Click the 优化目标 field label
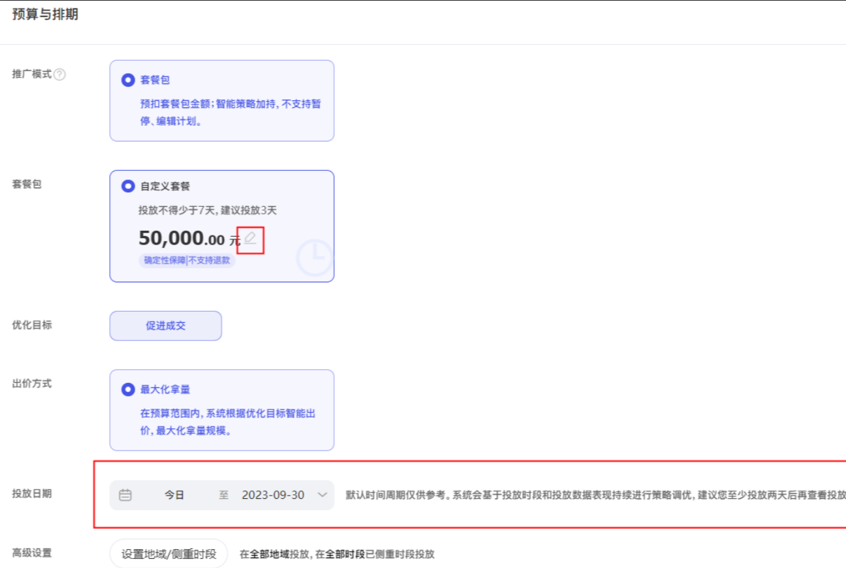Image resolution: width=846 pixels, height=568 pixels. pos(32,325)
